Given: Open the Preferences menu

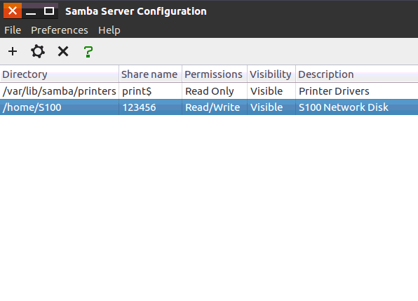Looking at the screenshot, I should click(60, 30).
